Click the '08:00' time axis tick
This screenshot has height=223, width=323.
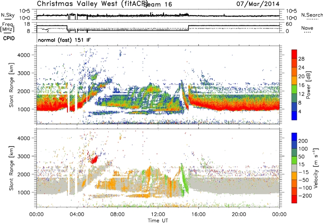click(x=117, y=215)
